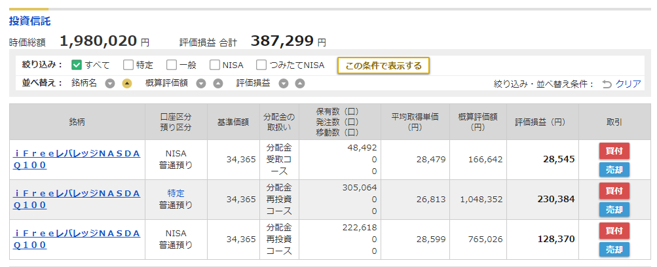Check the 特定 filter checkbox
The width and height of the screenshot is (657, 267).
[x=128, y=65]
